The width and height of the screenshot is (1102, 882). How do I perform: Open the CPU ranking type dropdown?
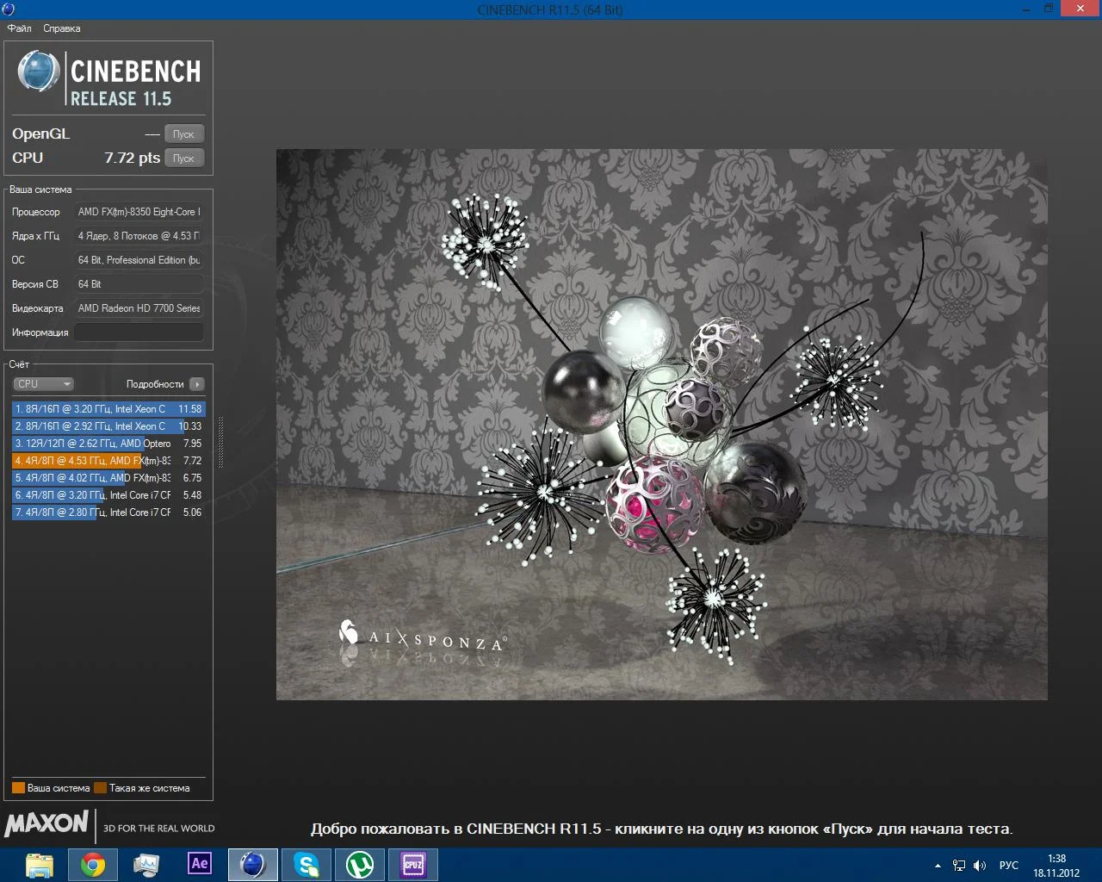[x=43, y=384]
